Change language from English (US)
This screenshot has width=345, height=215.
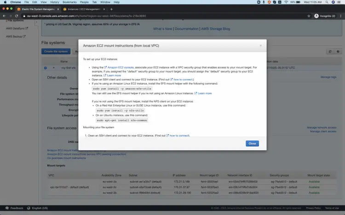coord(37,208)
